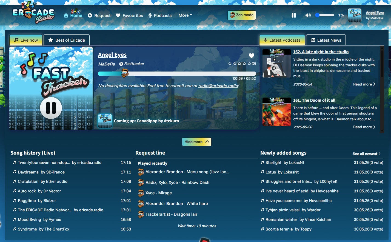Open Podcasts page
The height and width of the screenshot is (242, 391).
click(x=160, y=16)
